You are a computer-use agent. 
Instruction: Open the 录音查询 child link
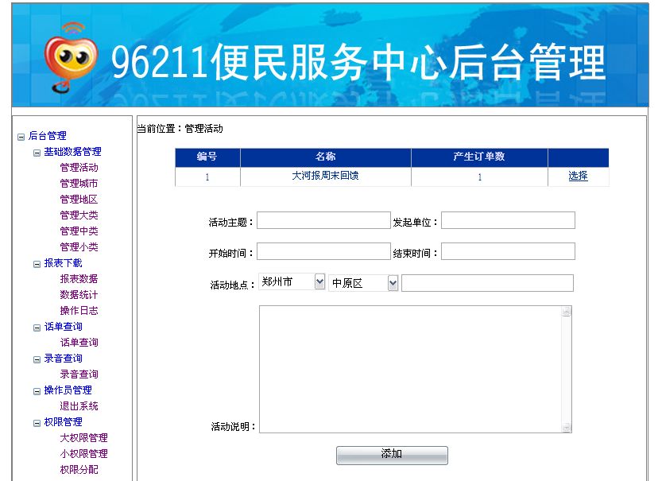point(79,374)
